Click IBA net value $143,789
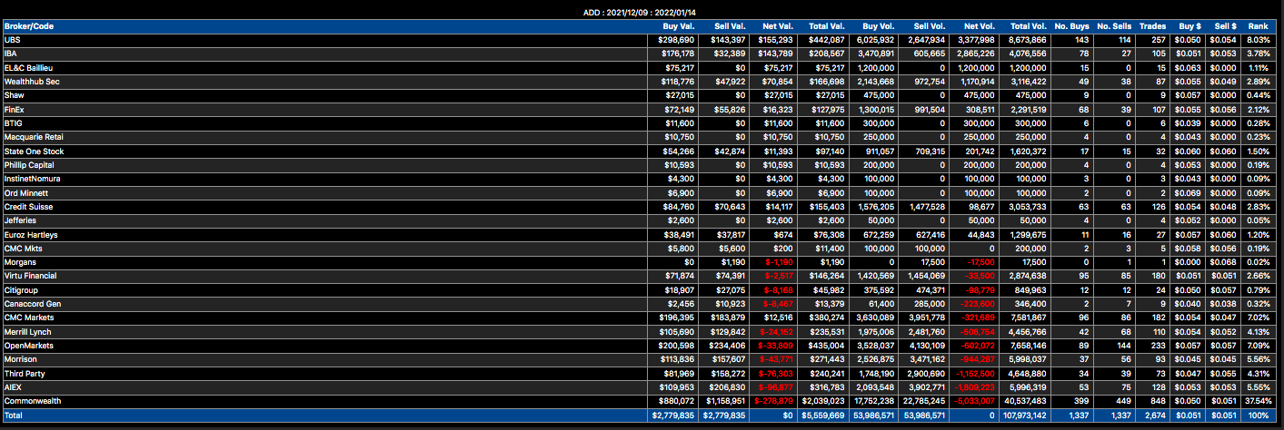Screen dimensions: 1284x430 tap(778, 54)
